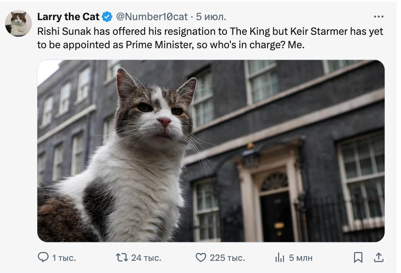
Task: Click the reply speech bubble icon
Action: coord(43,257)
